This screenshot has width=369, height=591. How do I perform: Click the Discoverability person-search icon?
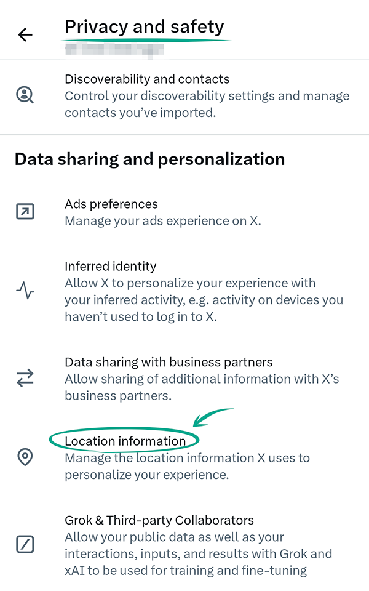tap(25, 95)
